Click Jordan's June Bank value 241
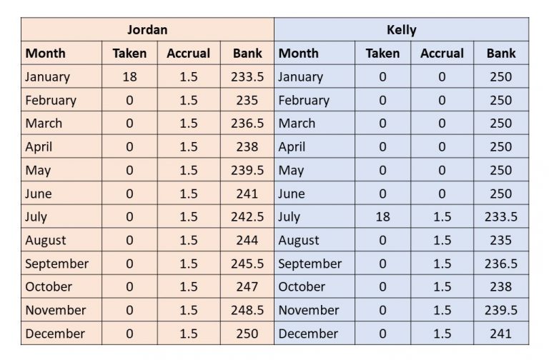The width and height of the screenshot is (549, 360). coord(247,194)
